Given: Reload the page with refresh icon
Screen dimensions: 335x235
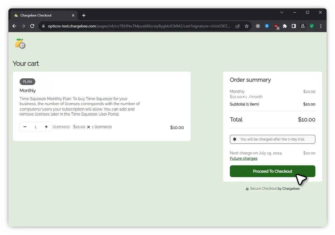Looking at the screenshot, I should coord(32,26).
